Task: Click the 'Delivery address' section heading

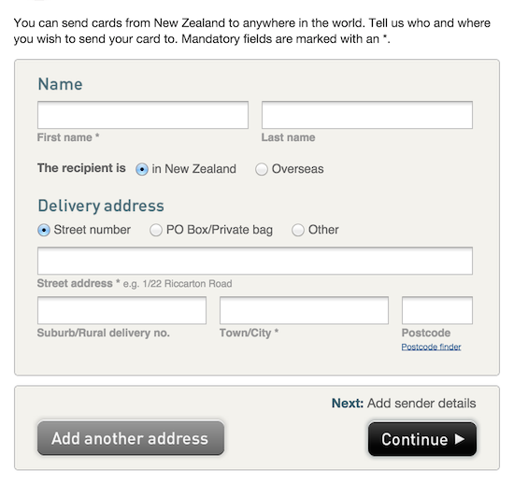Action: (x=101, y=206)
